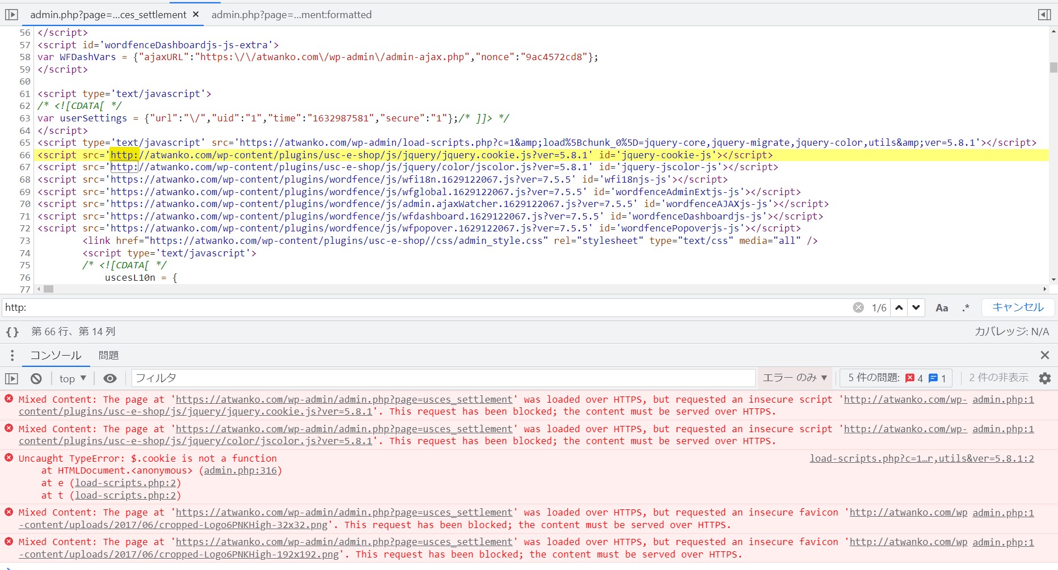
Task: Clear the search field text
Action: tap(858, 307)
